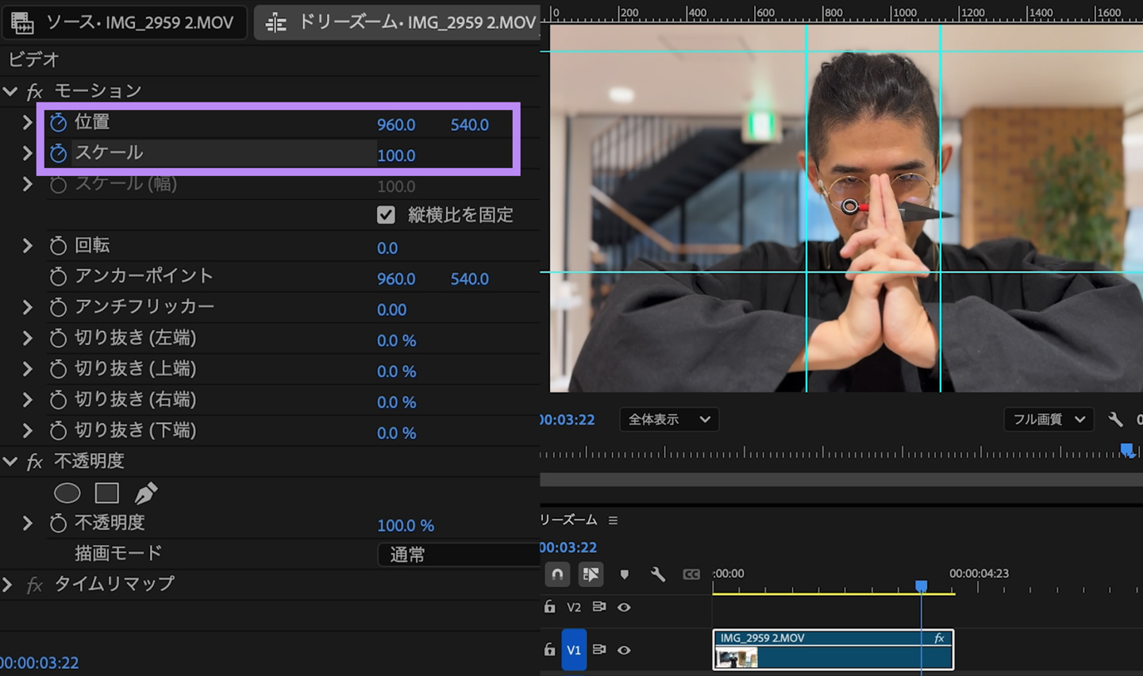Viewport: 1143px width, 676px height.
Task: Collapse the モーション effect group
Action: pos(10,92)
